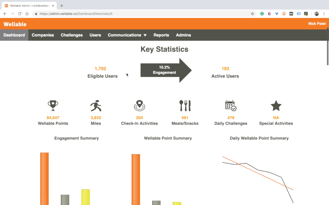Click the site lock icon in address bar

coord(36,14)
